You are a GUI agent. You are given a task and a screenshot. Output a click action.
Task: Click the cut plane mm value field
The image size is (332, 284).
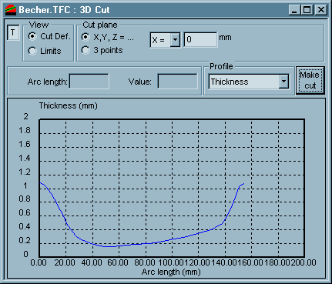tap(200, 39)
